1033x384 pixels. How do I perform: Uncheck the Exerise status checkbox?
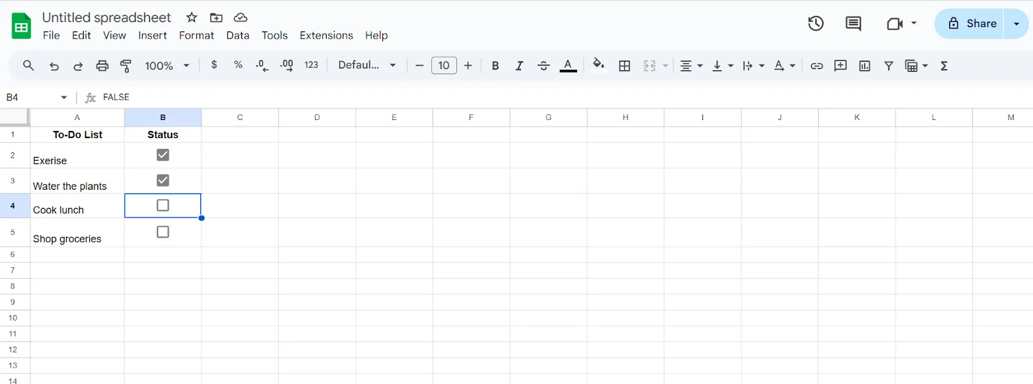(163, 155)
